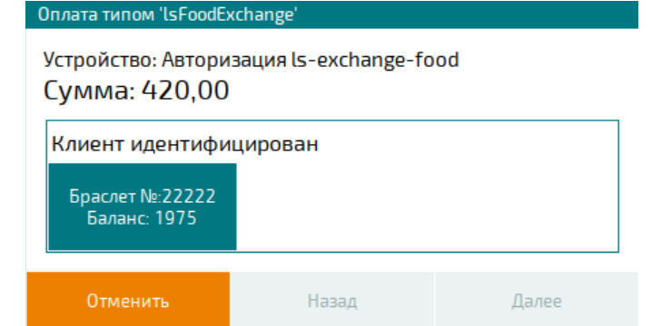Click the Оплата типом 'lsFoodExchange' title bar

tap(332, 14)
